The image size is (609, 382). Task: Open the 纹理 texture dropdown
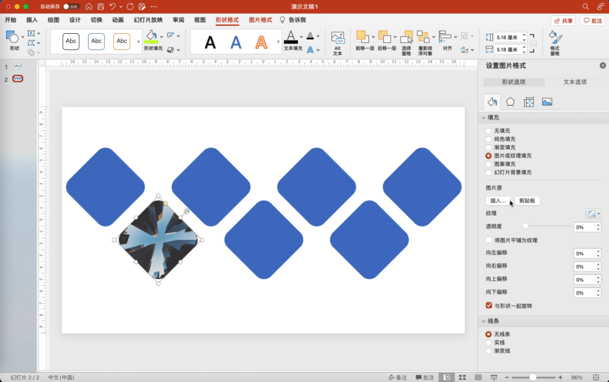593,214
